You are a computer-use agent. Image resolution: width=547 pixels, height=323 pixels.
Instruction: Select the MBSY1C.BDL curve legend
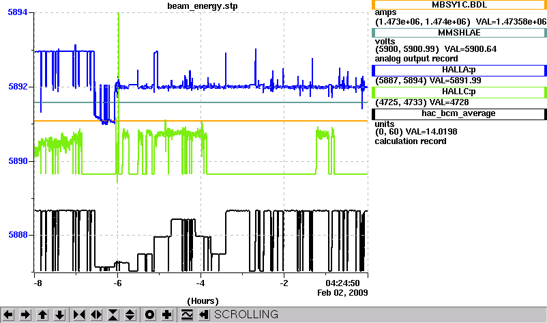point(459,5)
